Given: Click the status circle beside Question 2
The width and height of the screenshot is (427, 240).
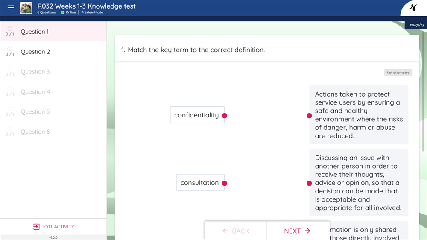Looking at the screenshot, I should [x=9, y=49].
